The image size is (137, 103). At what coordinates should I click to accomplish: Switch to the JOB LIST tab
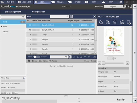(x=25, y=2)
